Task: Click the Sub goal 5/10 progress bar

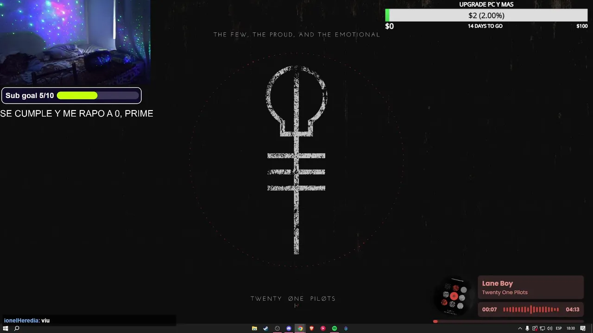Action: [98, 96]
